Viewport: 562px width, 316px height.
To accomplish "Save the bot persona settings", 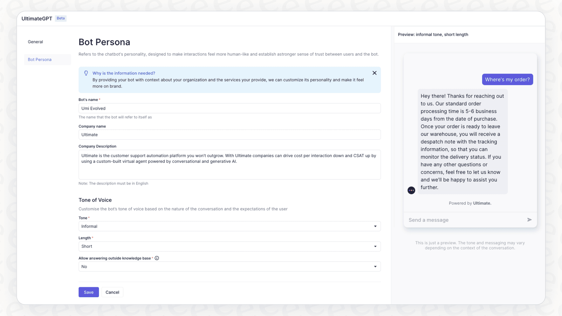I will [88, 292].
